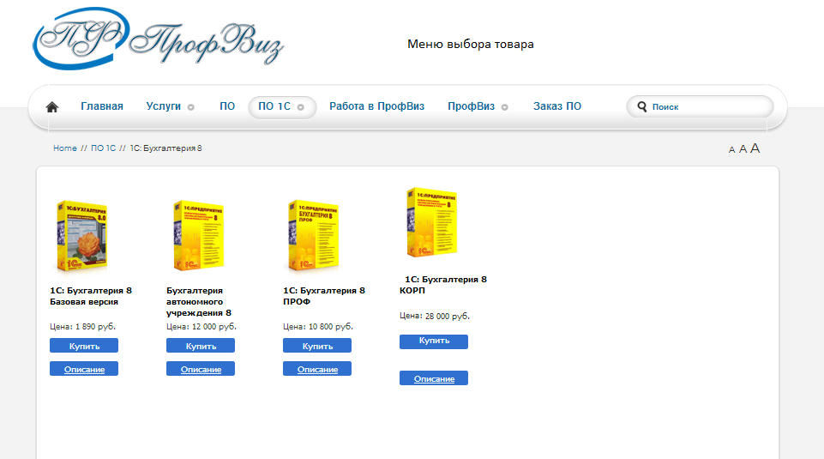The width and height of the screenshot is (824, 459).
Task: Select the largest font size A
Action: point(755,148)
